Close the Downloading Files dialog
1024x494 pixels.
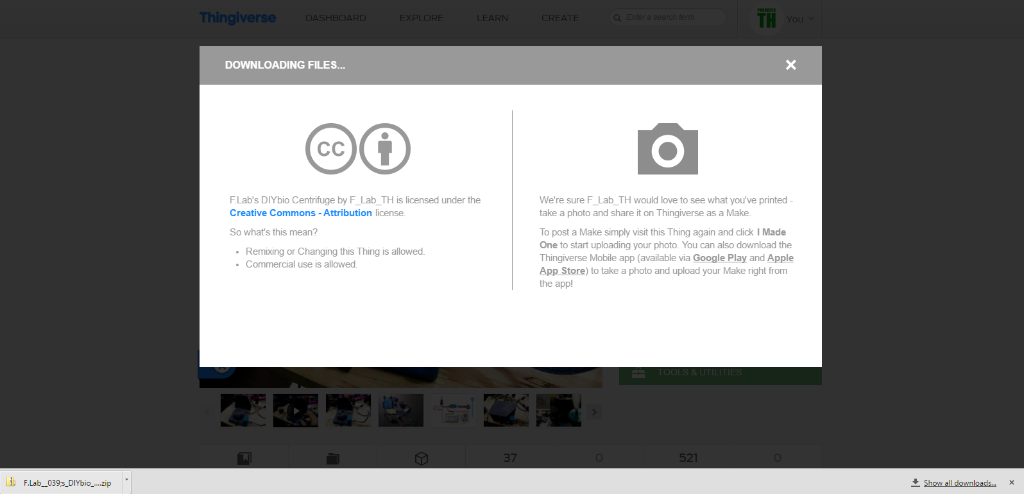(790, 65)
